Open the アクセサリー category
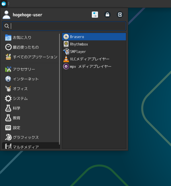171x186 pixels. [x=24, y=69]
